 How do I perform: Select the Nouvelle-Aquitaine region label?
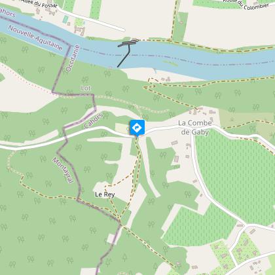[x=35, y=38]
